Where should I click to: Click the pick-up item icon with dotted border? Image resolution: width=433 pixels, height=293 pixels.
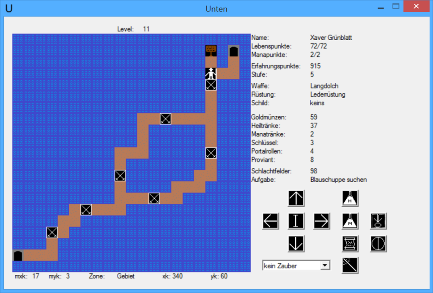[x=378, y=221]
